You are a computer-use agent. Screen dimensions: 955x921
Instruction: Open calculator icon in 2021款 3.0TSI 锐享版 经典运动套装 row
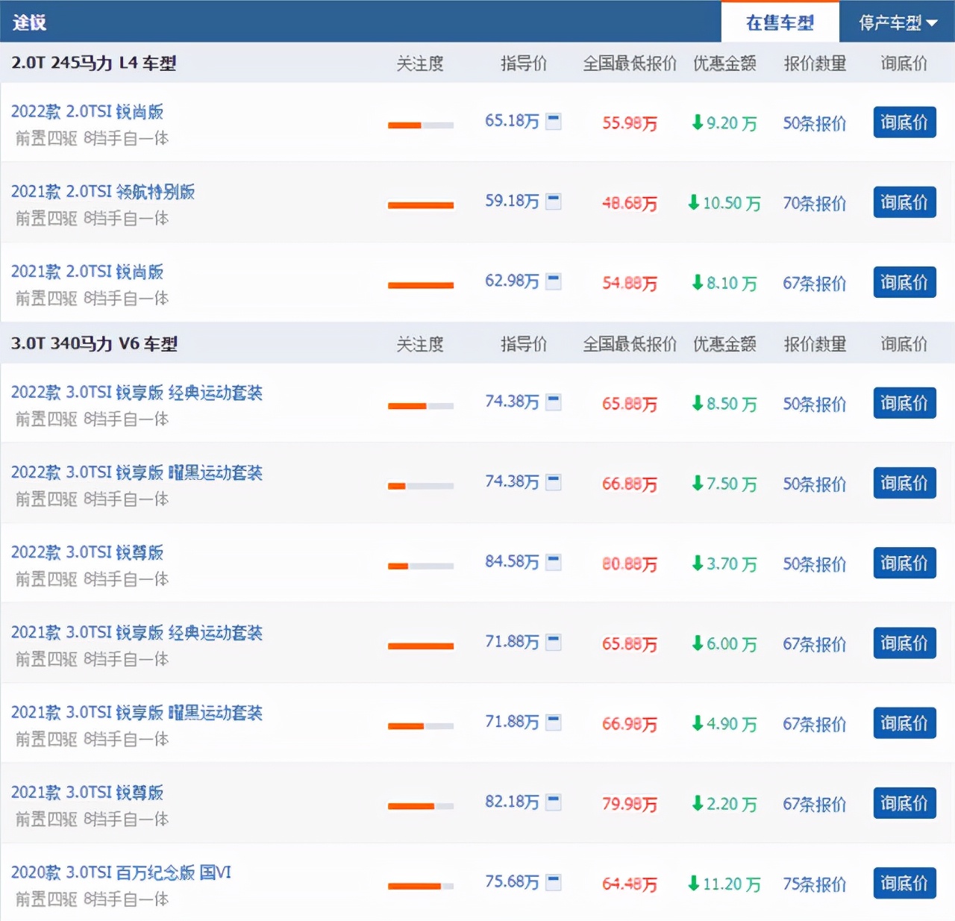(x=554, y=642)
